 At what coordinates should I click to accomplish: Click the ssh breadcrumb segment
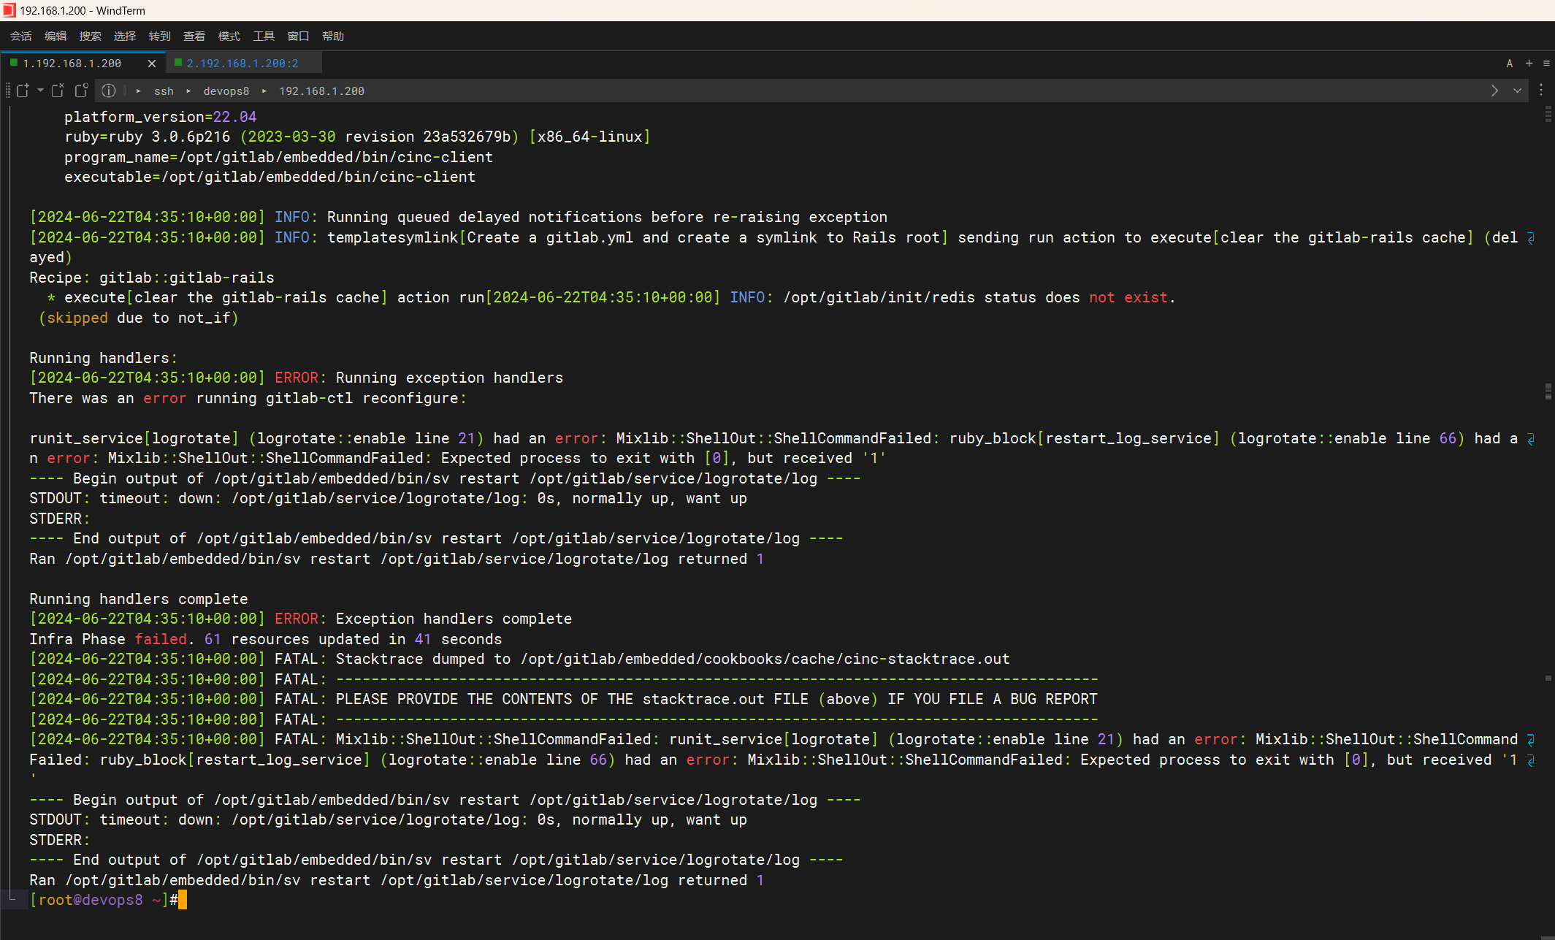tap(164, 91)
